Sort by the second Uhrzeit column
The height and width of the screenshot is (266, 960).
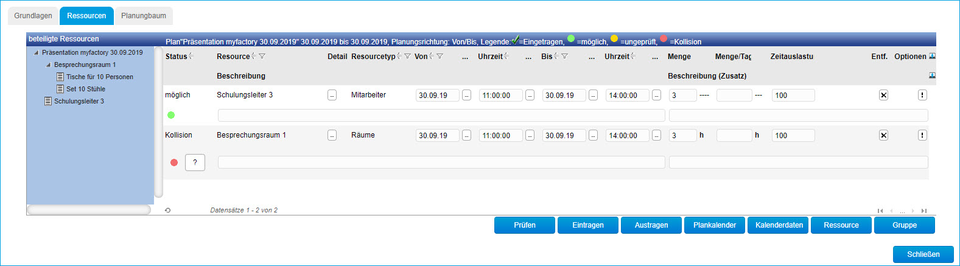point(633,56)
